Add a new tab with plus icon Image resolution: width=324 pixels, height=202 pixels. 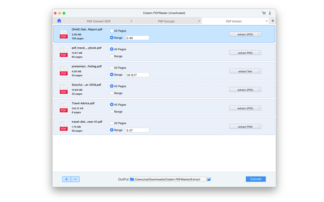click(x=272, y=21)
